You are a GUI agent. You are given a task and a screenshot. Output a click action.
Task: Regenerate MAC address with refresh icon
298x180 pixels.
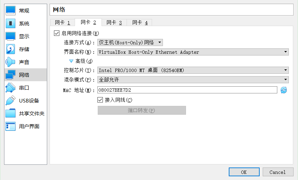(284, 90)
